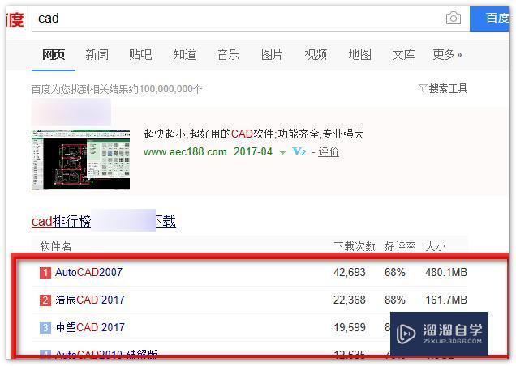
Task: Click the search box containing cad
Action: [x=251, y=19]
